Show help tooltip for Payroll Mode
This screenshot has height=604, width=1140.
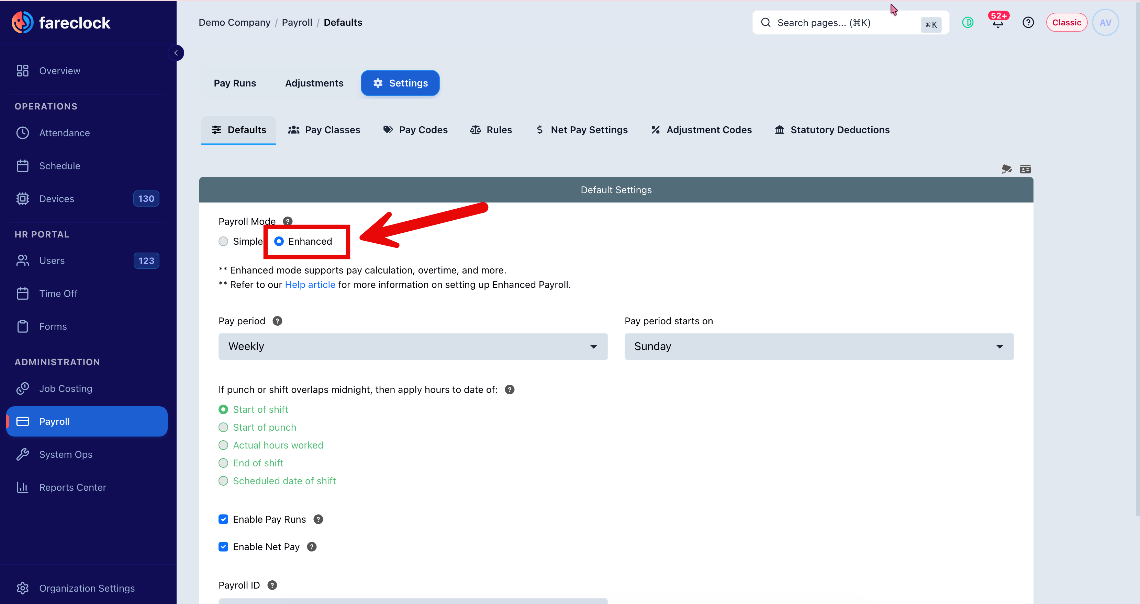tap(288, 221)
